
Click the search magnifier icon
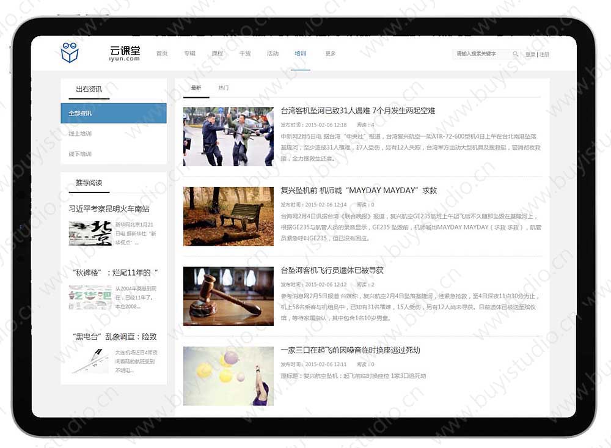[x=515, y=54]
